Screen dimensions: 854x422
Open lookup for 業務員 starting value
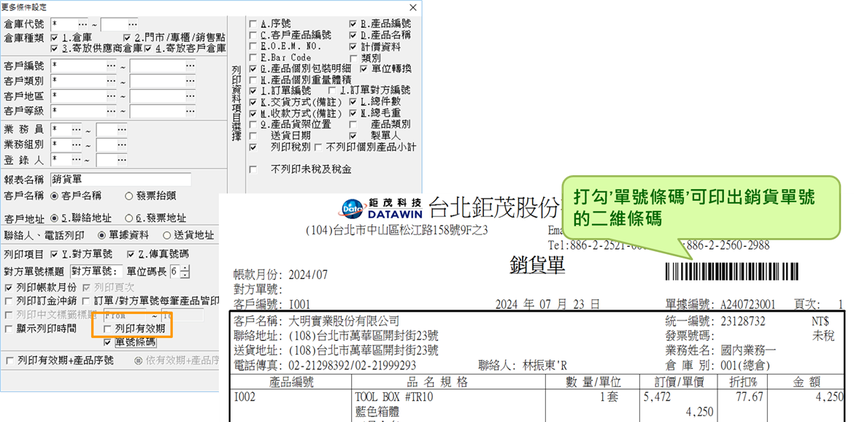point(76,130)
